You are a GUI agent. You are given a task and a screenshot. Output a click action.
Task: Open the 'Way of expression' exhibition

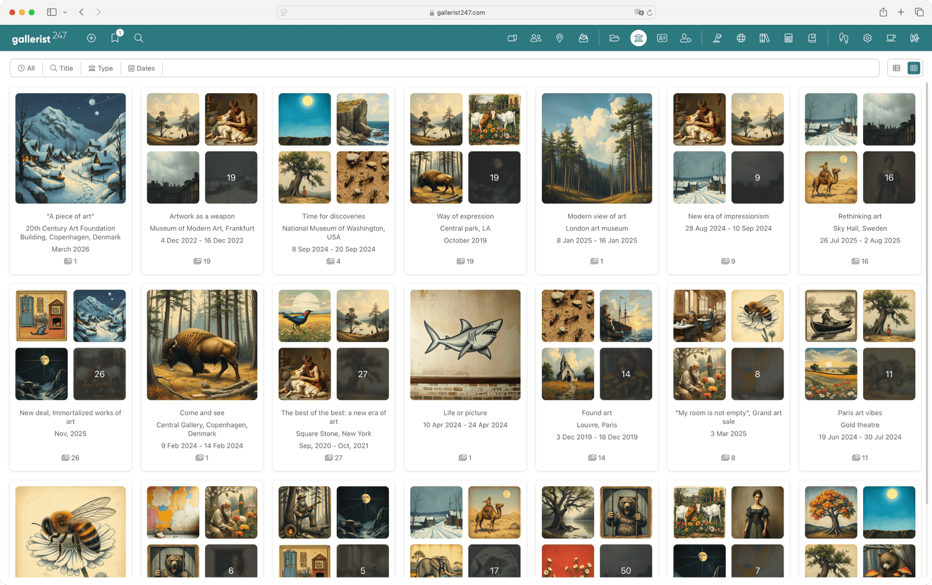click(465, 216)
